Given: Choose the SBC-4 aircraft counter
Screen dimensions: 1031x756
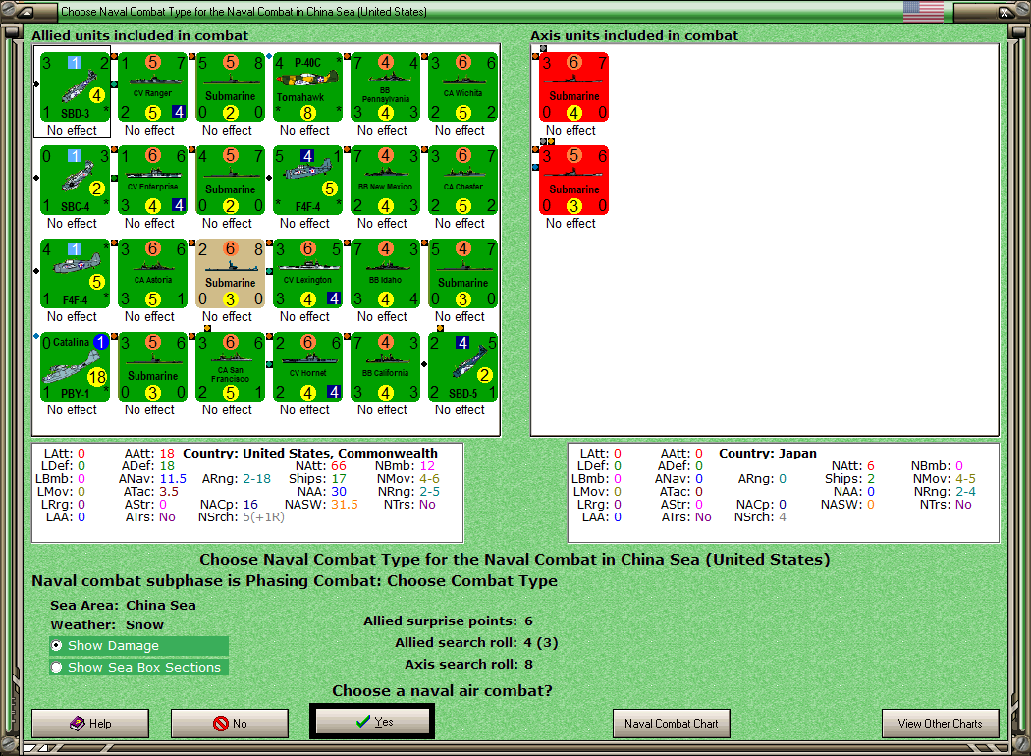Looking at the screenshot, I should click(75, 181).
